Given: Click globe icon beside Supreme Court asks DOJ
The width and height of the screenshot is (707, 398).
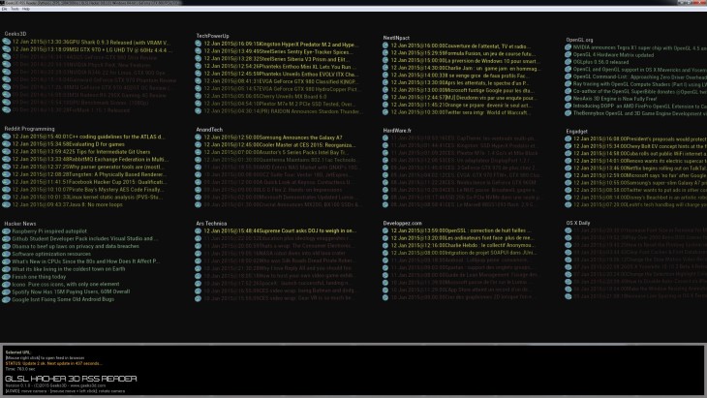Looking at the screenshot, I should coord(198,230).
